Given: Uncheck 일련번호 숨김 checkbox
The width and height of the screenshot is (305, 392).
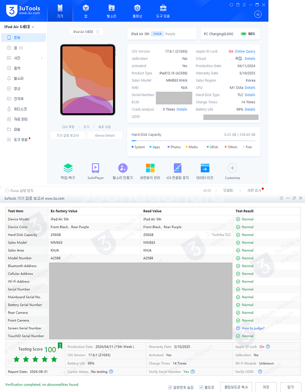Looking at the screenshot, I should pos(170,387).
